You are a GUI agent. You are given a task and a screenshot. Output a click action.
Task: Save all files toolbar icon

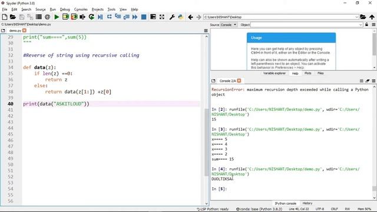(30, 17)
